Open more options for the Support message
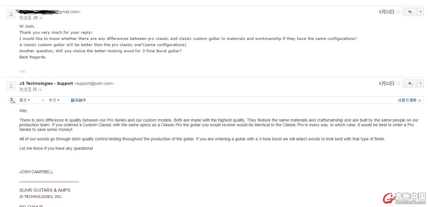 click(421, 83)
